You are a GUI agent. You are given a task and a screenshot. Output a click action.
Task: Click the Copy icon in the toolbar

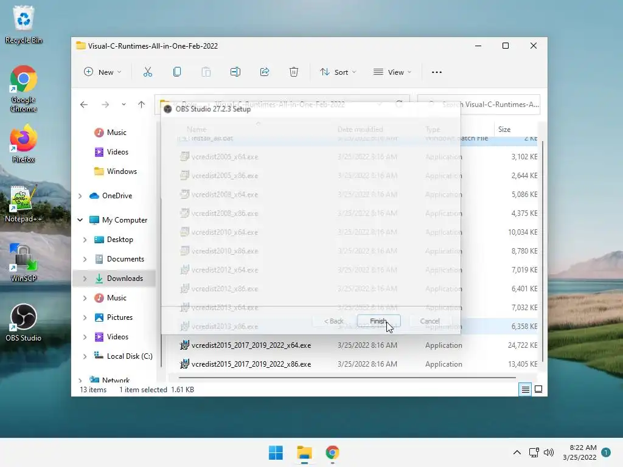click(177, 72)
